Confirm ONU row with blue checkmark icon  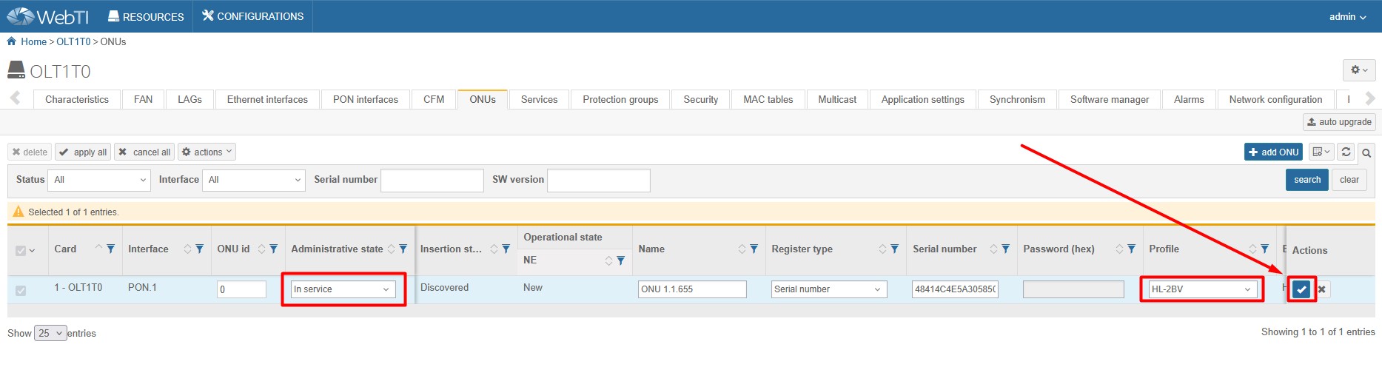coord(1301,289)
